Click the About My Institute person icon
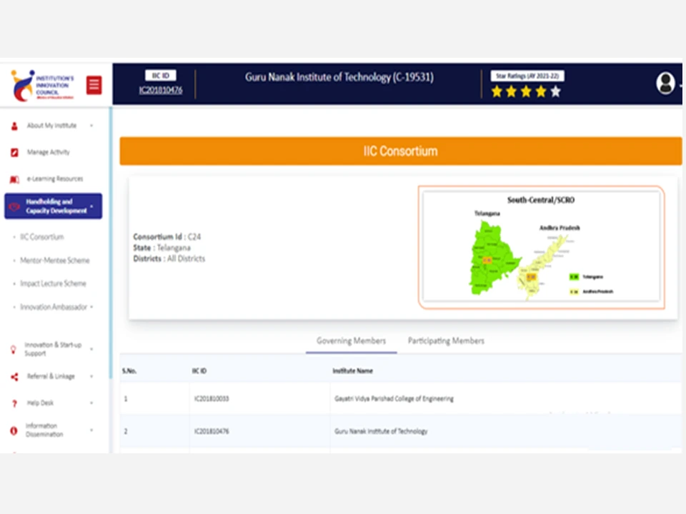Screen dimensions: 686x514 [14, 126]
